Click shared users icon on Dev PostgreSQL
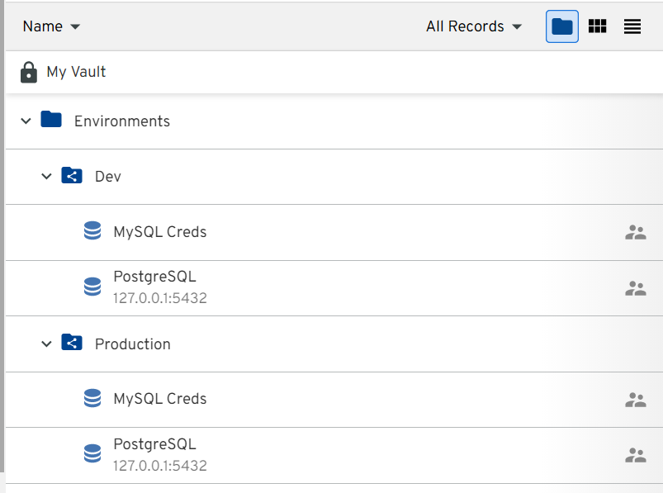 click(x=635, y=288)
